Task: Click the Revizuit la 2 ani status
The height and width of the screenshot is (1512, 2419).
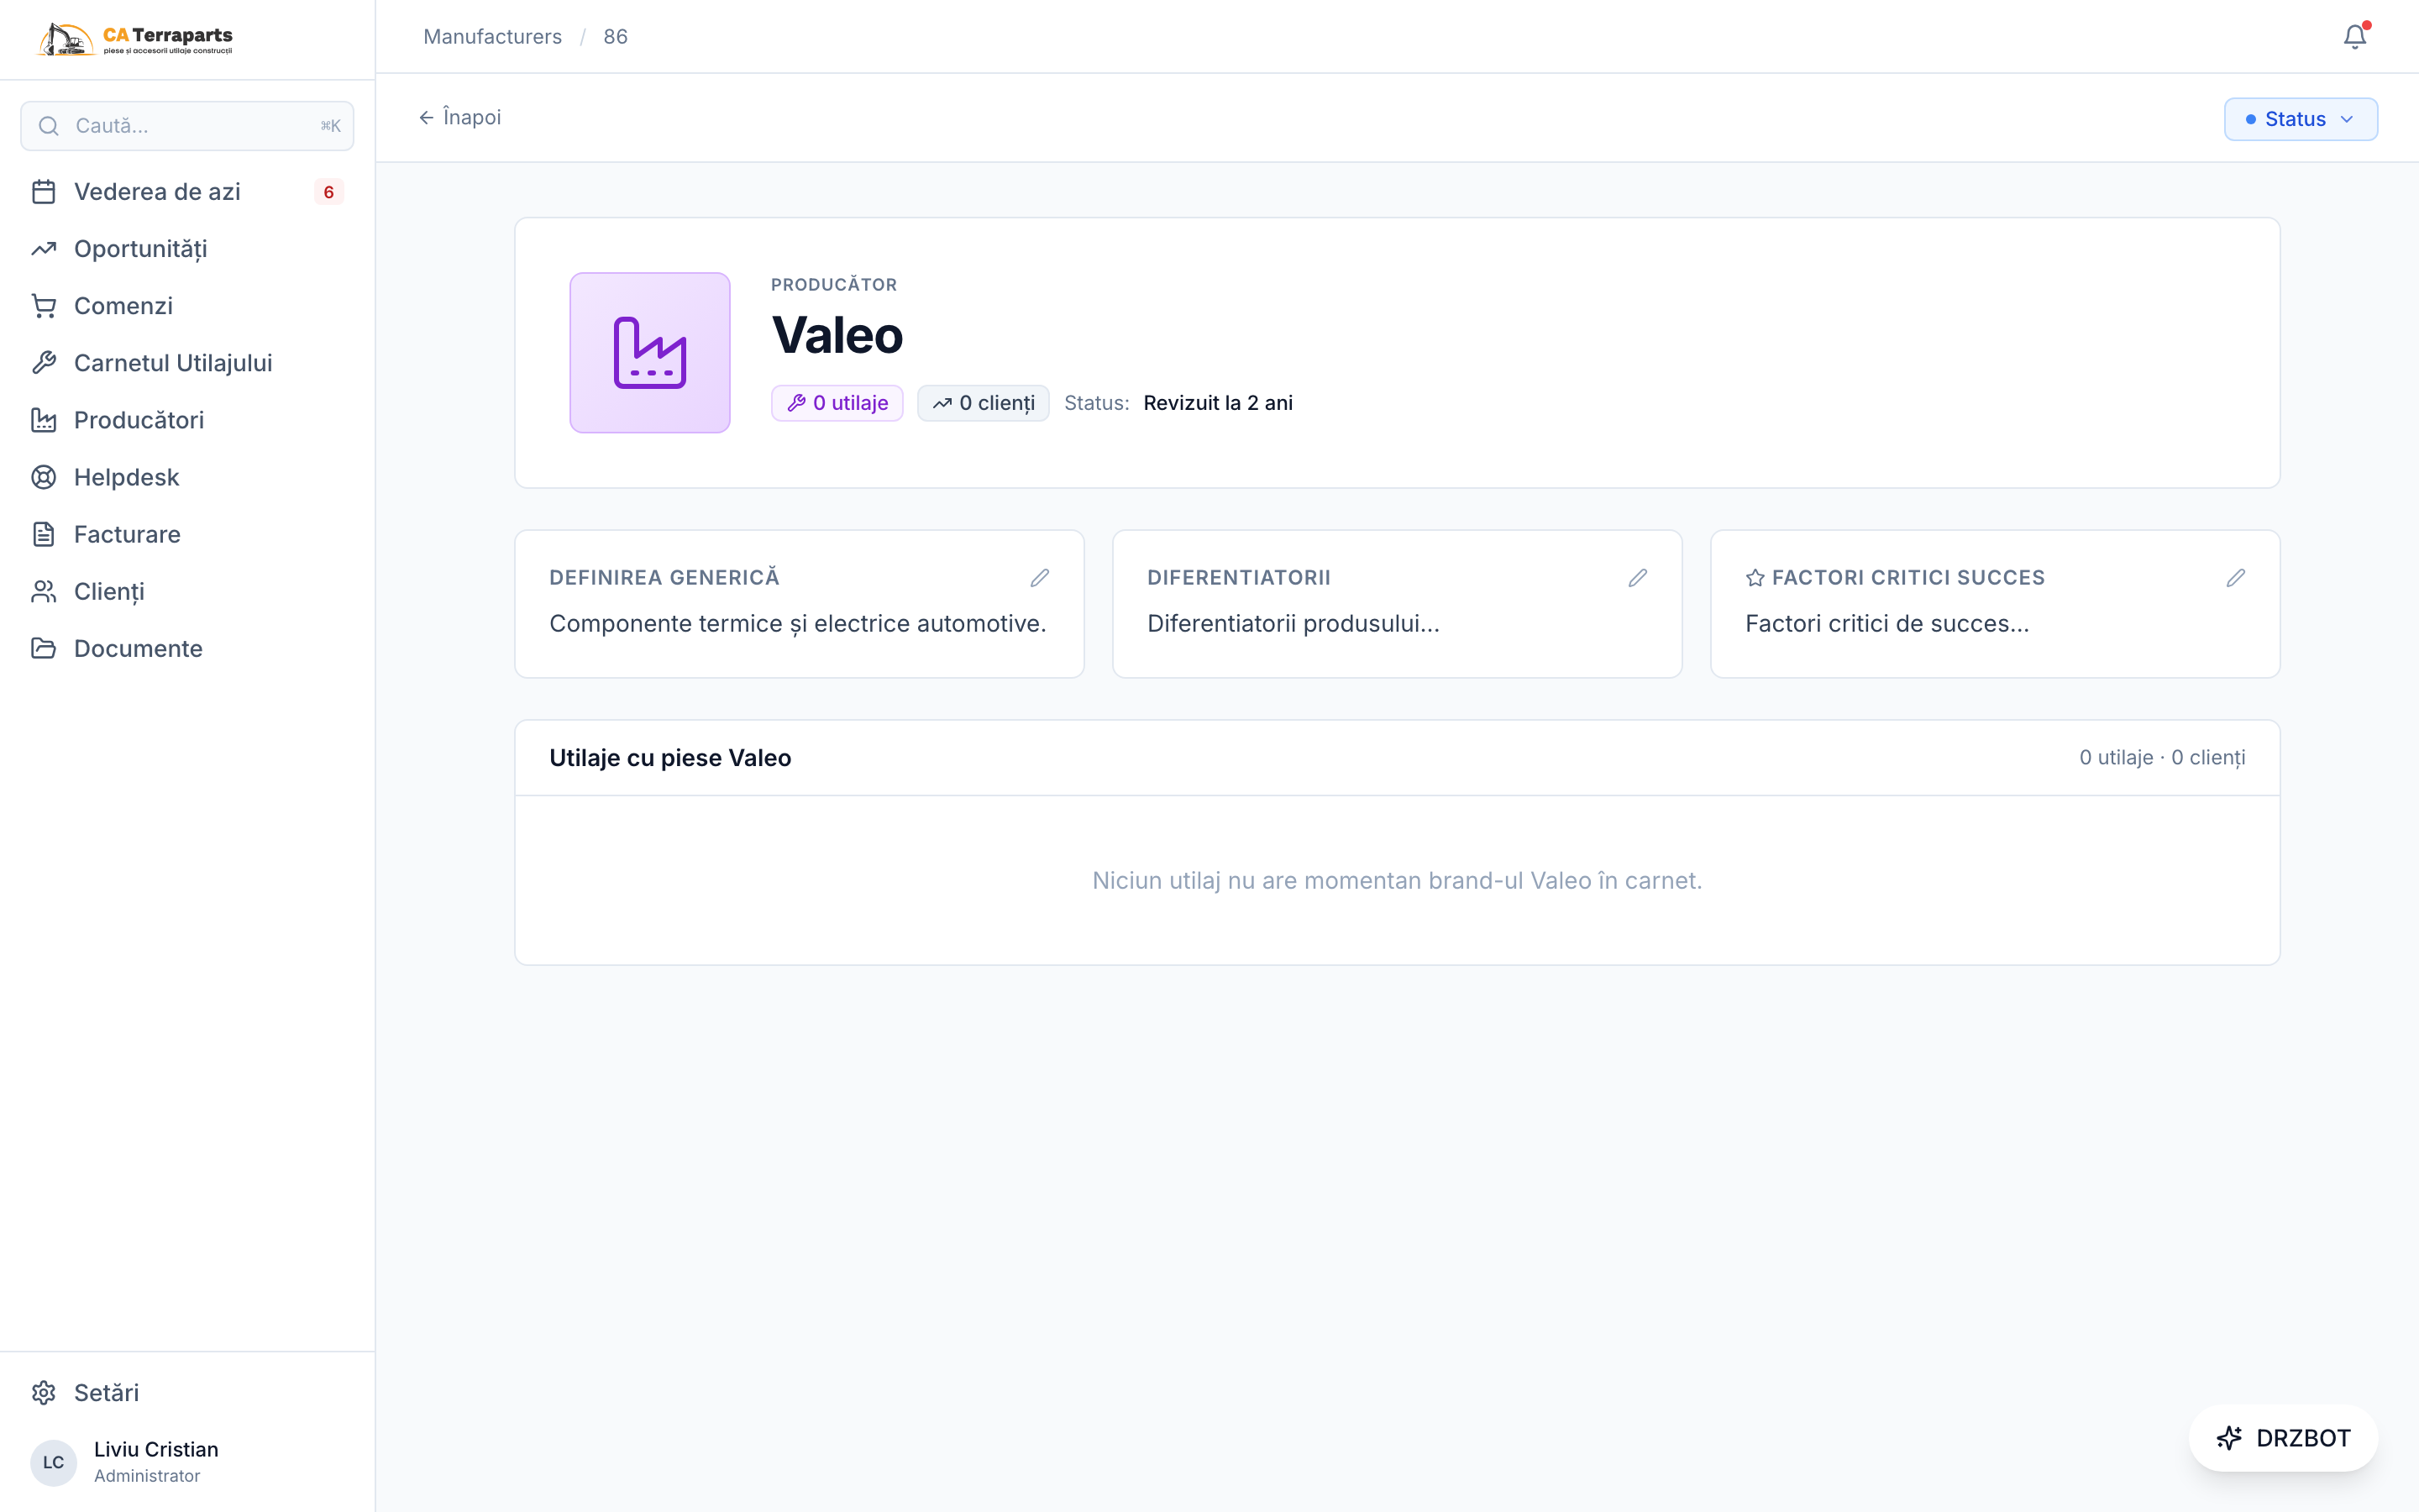Action: point(1218,403)
